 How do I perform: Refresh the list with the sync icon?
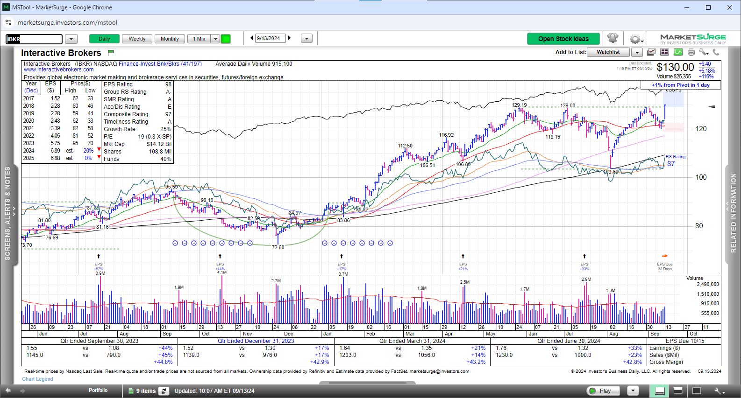pos(164,391)
